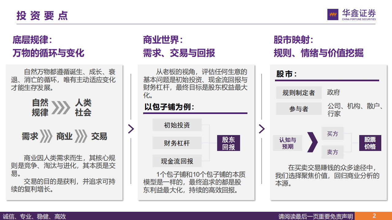Click the orange page number 2

(374, 216)
